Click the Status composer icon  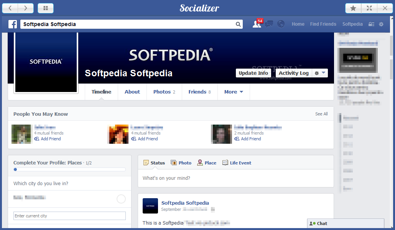coord(146,163)
